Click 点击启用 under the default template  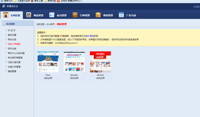100,78
